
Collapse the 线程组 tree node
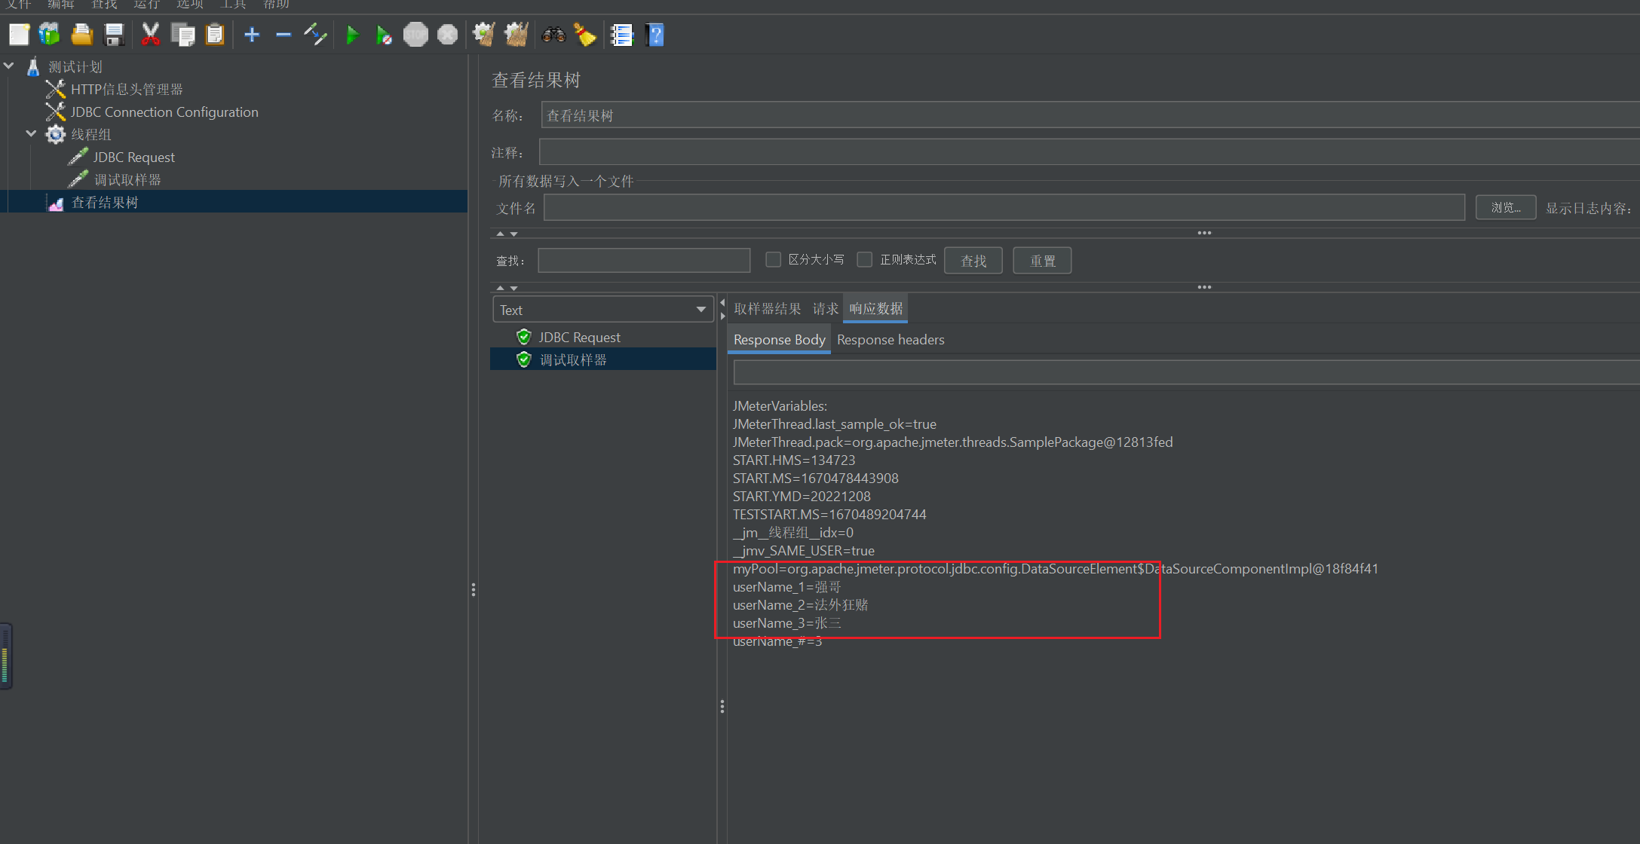[31, 133]
